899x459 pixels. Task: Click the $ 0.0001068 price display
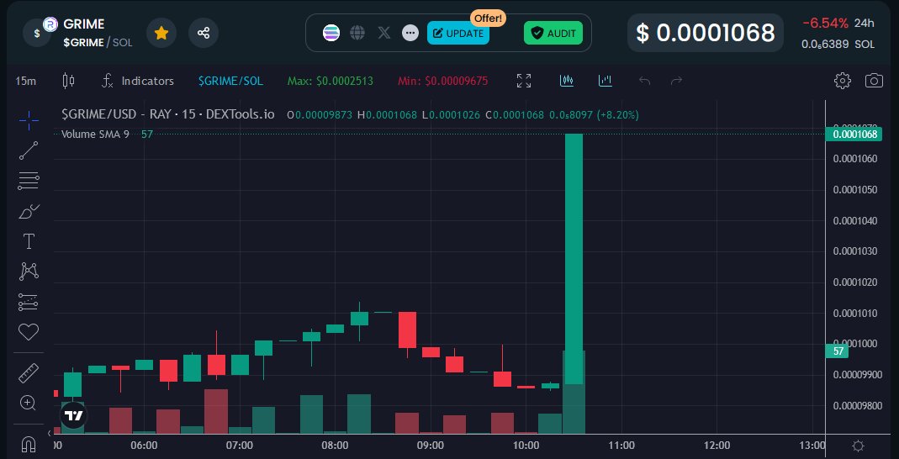[706, 34]
